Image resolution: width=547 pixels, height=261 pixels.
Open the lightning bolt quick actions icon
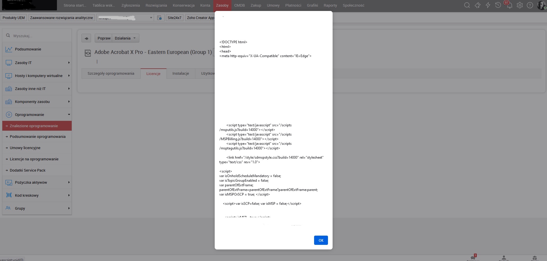488,5
